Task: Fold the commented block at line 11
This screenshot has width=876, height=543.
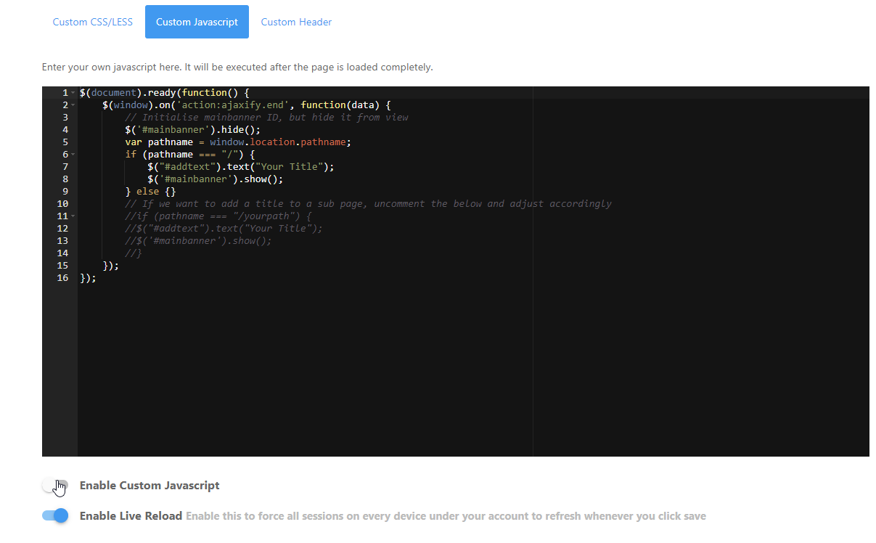Action: point(73,216)
